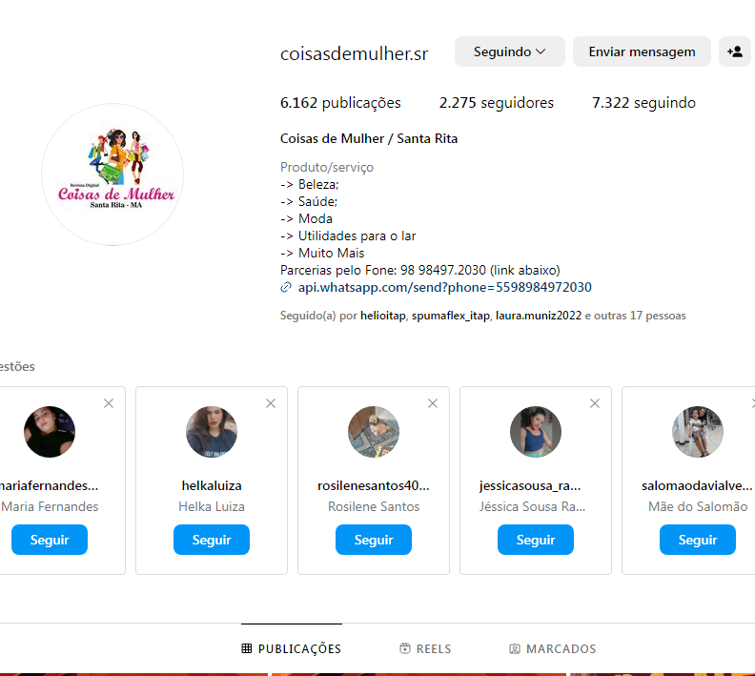
Task: Dismiss the rosilenesantos40 suggestion card
Action: click(433, 403)
